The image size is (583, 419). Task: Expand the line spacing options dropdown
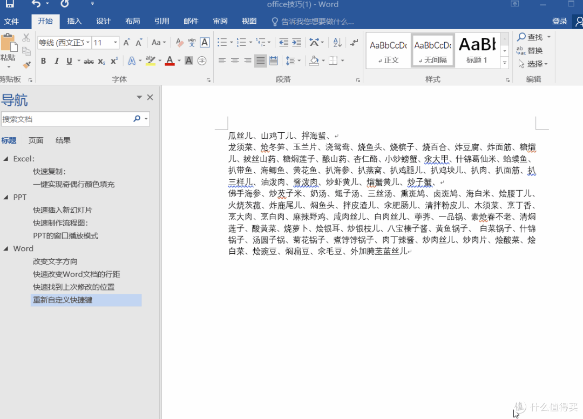(x=299, y=61)
